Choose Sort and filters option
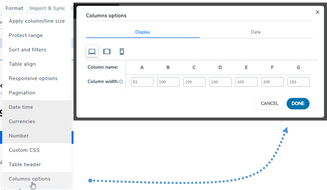The width and height of the screenshot is (327, 190). (x=27, y=50)
